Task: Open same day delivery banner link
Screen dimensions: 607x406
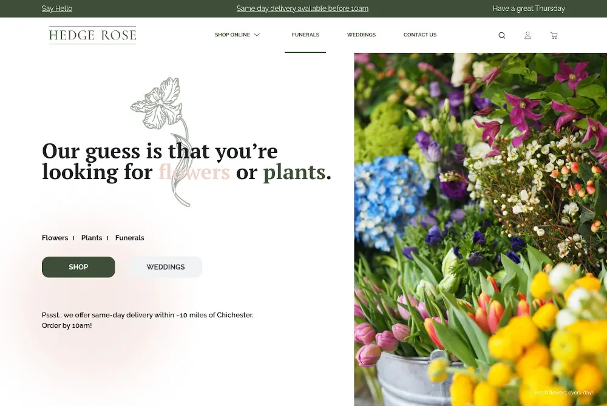Action: (x=302, y=8)
